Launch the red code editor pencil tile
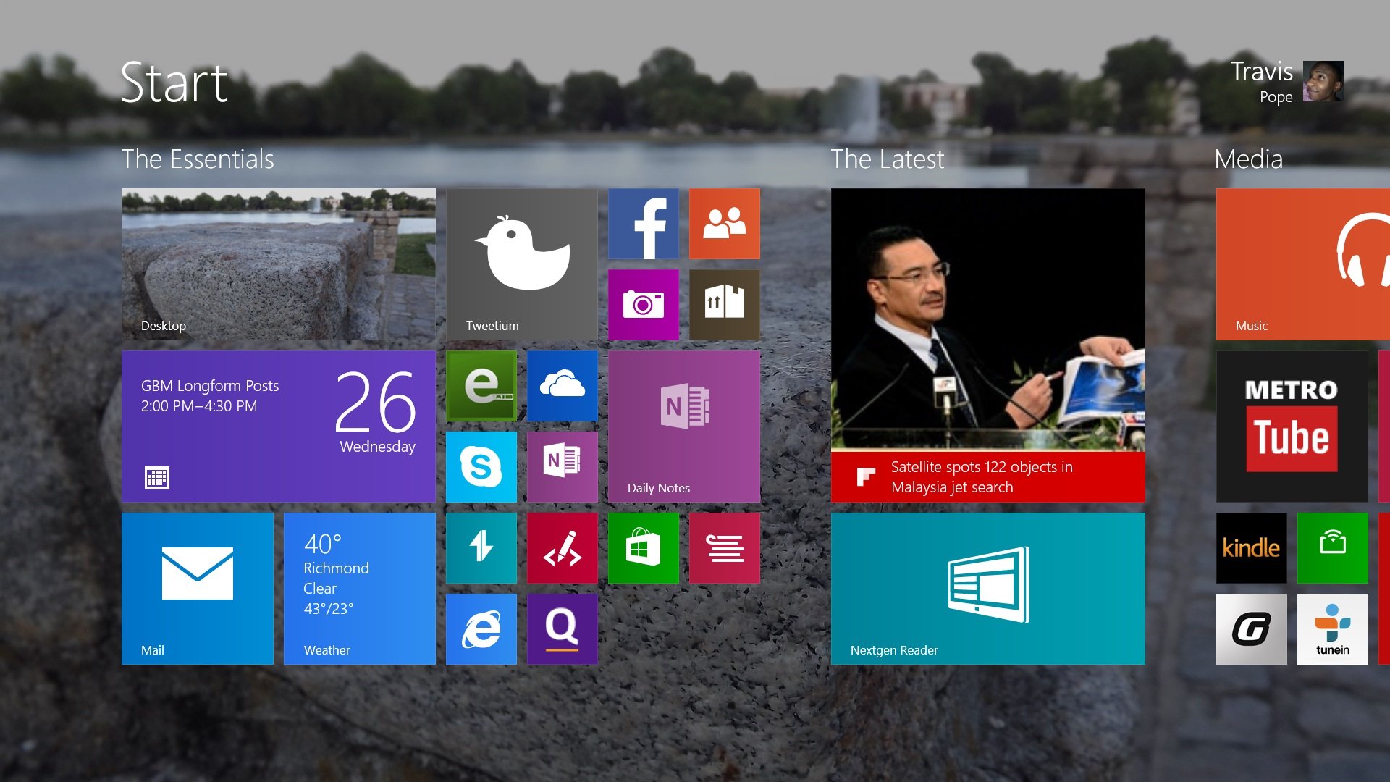Image resolution: width=1390 pixels, height=782 pixels. [563, 548]
